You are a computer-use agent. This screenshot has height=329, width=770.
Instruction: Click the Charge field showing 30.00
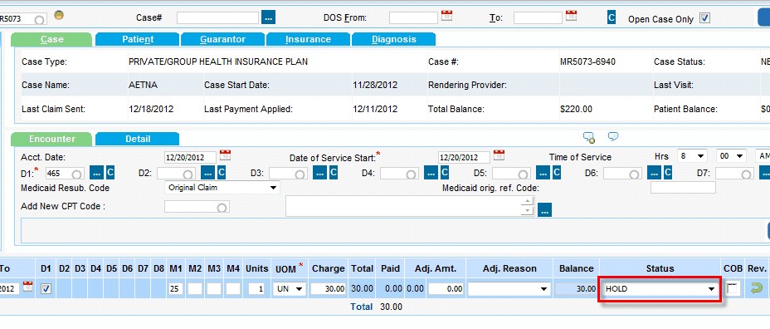pos(328,289)
